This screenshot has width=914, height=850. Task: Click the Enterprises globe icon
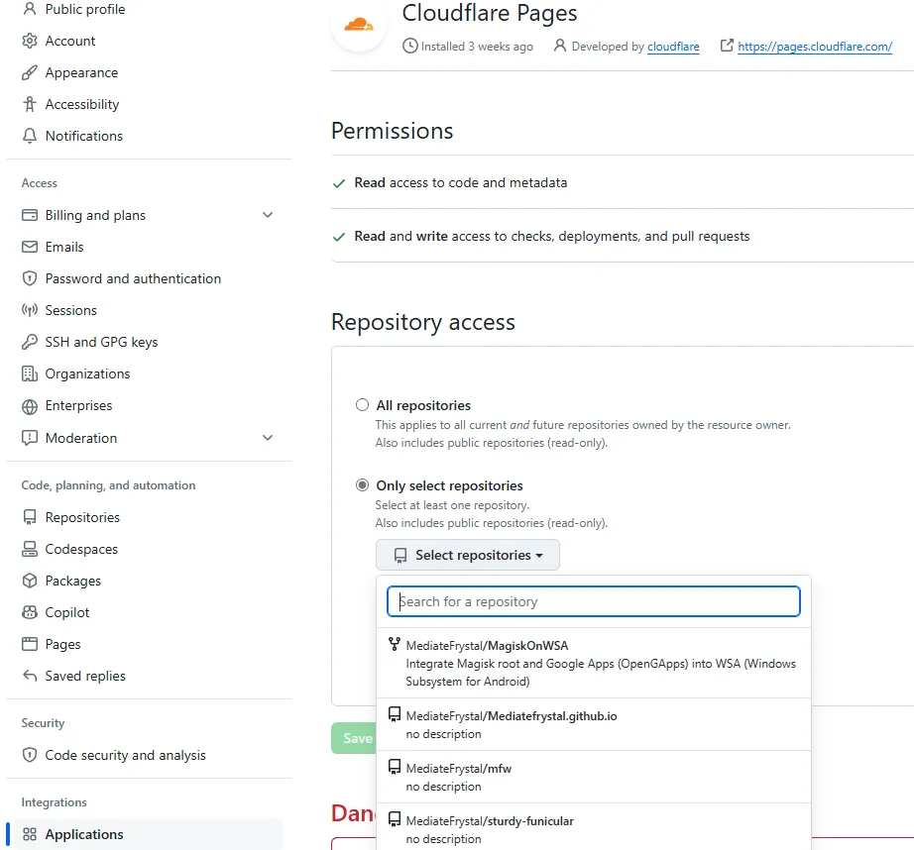click(x=29, y=405)
